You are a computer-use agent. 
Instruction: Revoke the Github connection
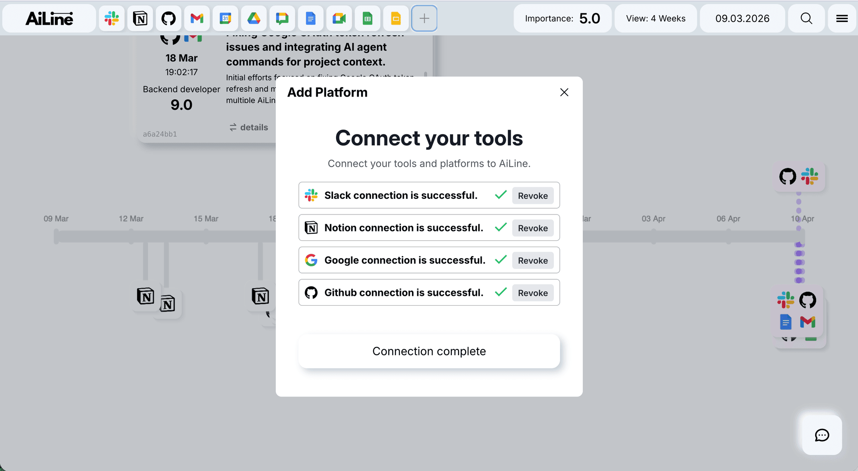coord(533,293)
